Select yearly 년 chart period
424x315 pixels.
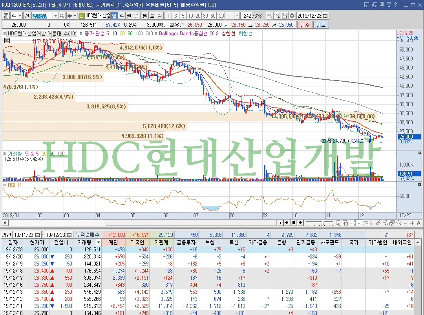tap(137, 16)
